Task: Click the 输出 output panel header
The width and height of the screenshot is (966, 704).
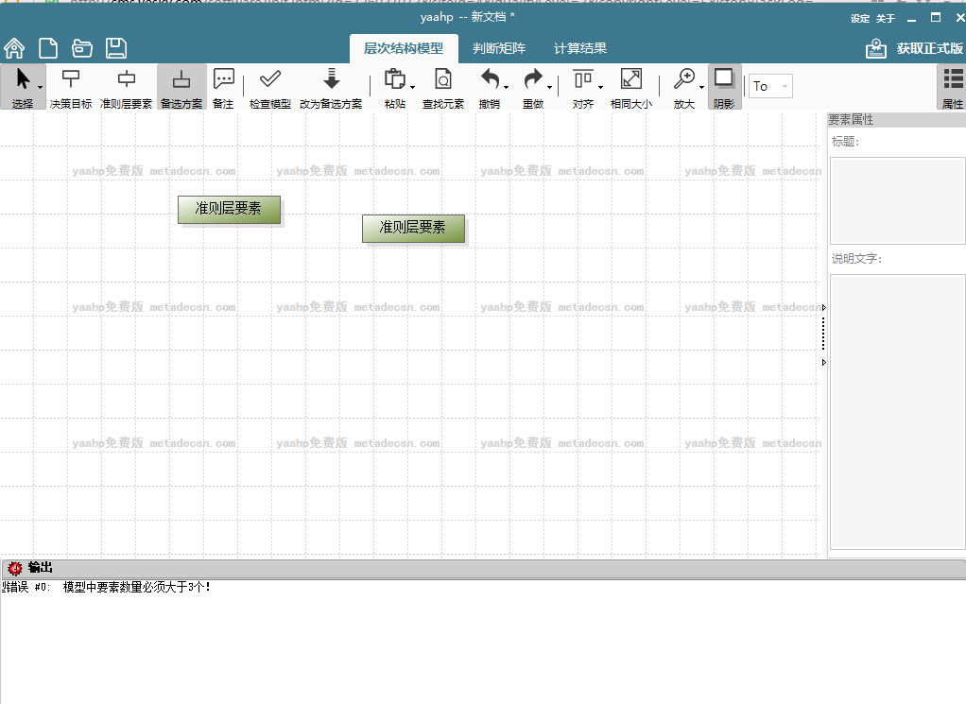Action: click(x=483, y=568)
